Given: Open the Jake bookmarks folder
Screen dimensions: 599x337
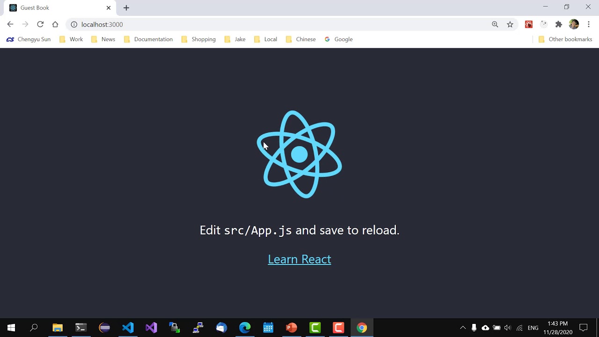Looking at the screenshot, I should (x=235, y=39).
